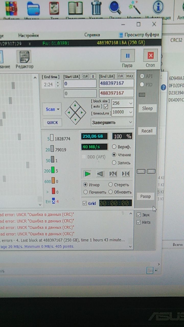
Task: Click the right arrow on the diamond navigator
Action: [x=82, y=112]
